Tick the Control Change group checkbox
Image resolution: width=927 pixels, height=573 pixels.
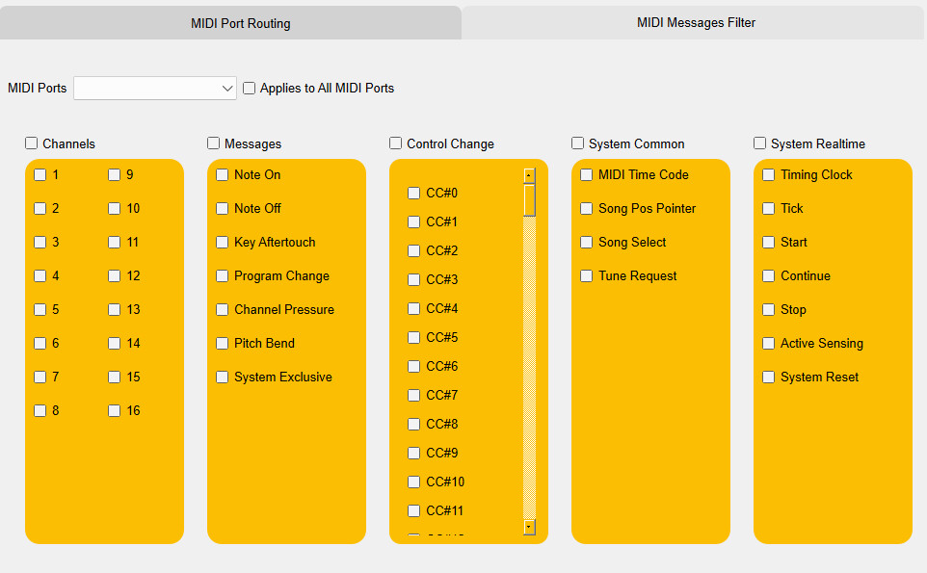(x=396, y=143)
